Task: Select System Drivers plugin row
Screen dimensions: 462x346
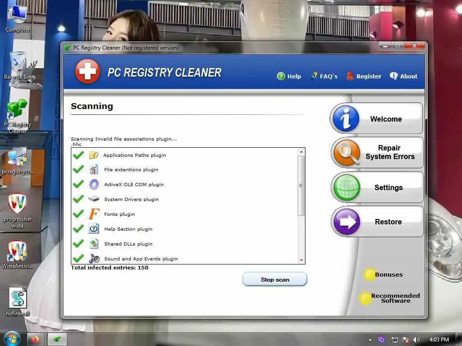Action: click(185, 199)
